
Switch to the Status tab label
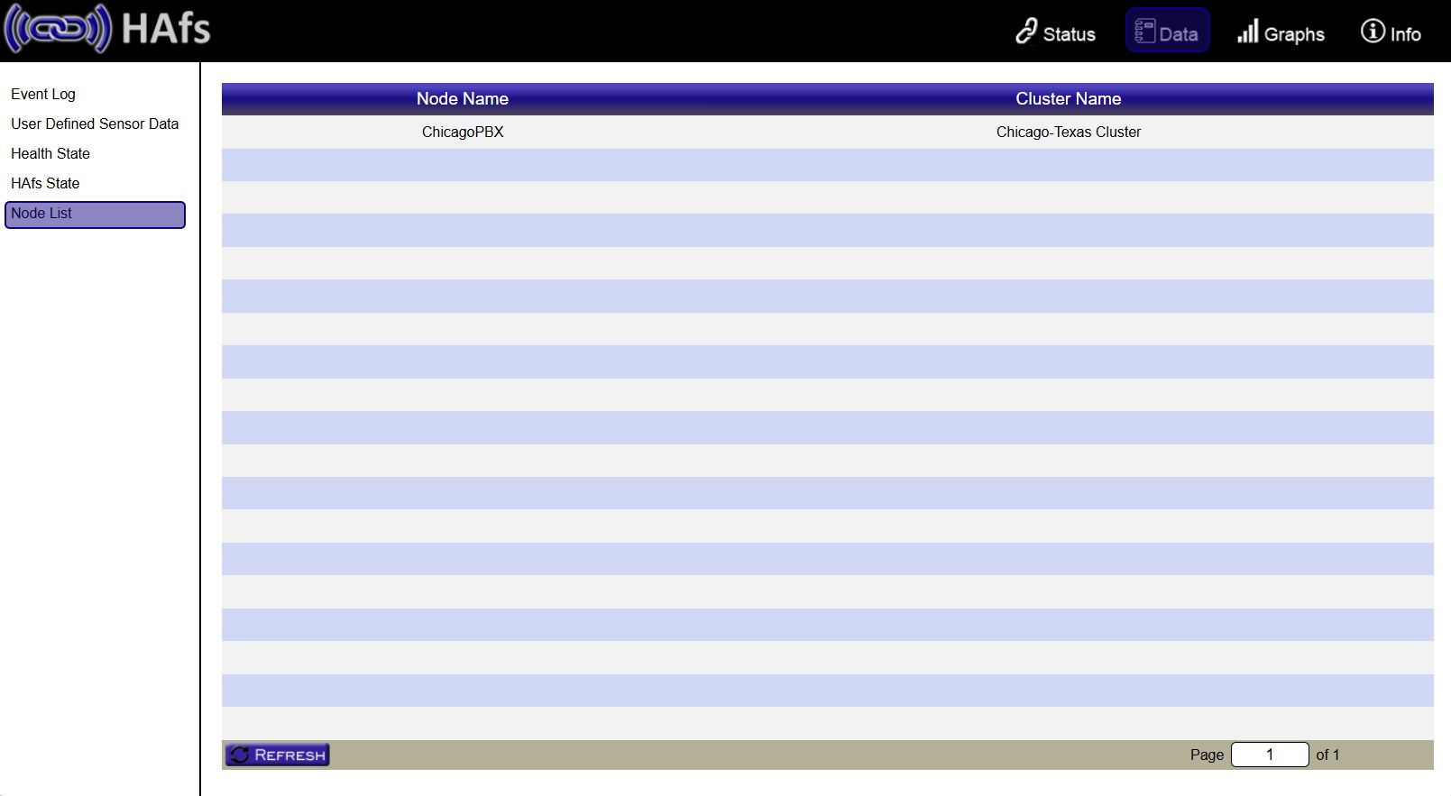coord(1070,34)
